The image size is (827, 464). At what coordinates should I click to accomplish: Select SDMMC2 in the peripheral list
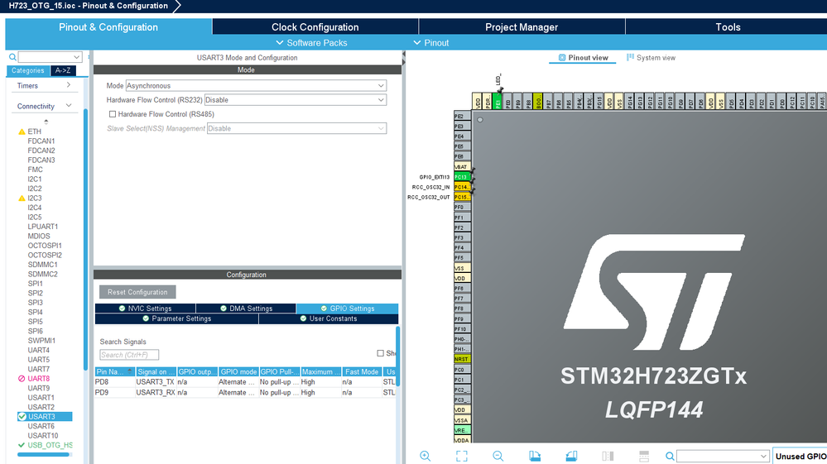(42, 274)
